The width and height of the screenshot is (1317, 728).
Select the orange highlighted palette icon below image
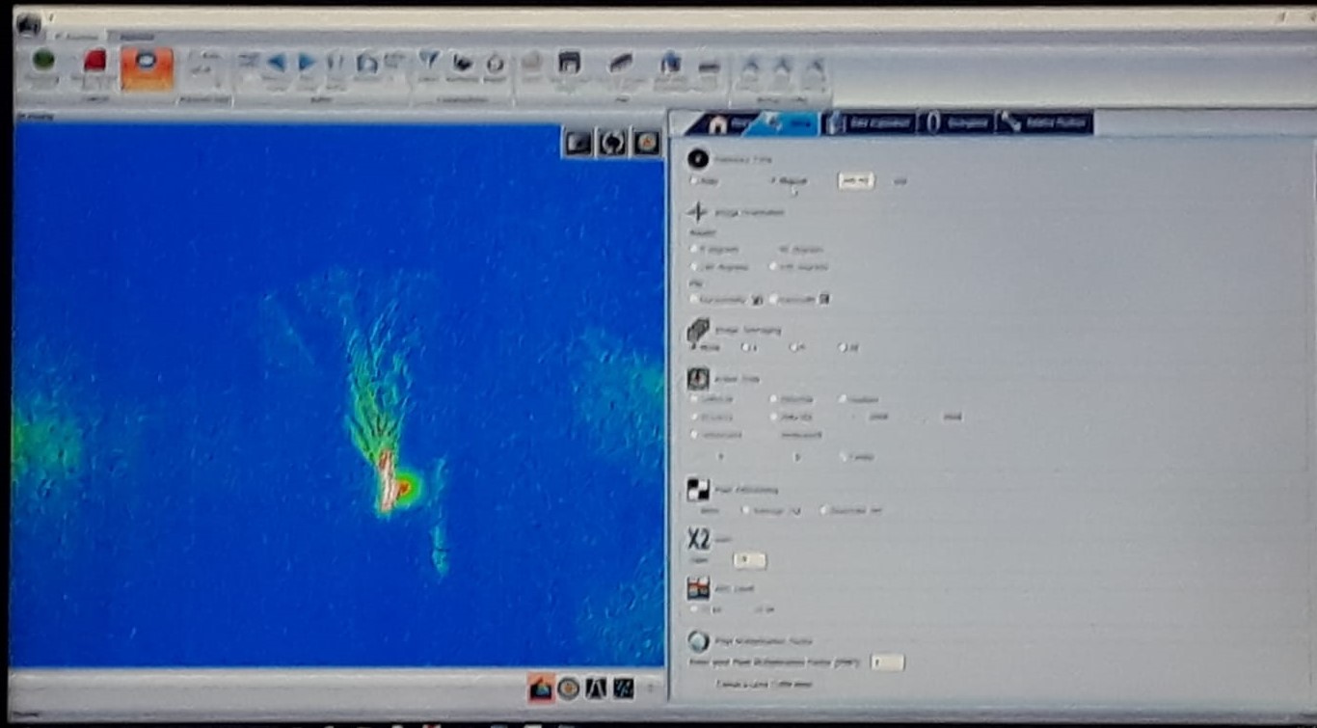[x=541, y=688]
